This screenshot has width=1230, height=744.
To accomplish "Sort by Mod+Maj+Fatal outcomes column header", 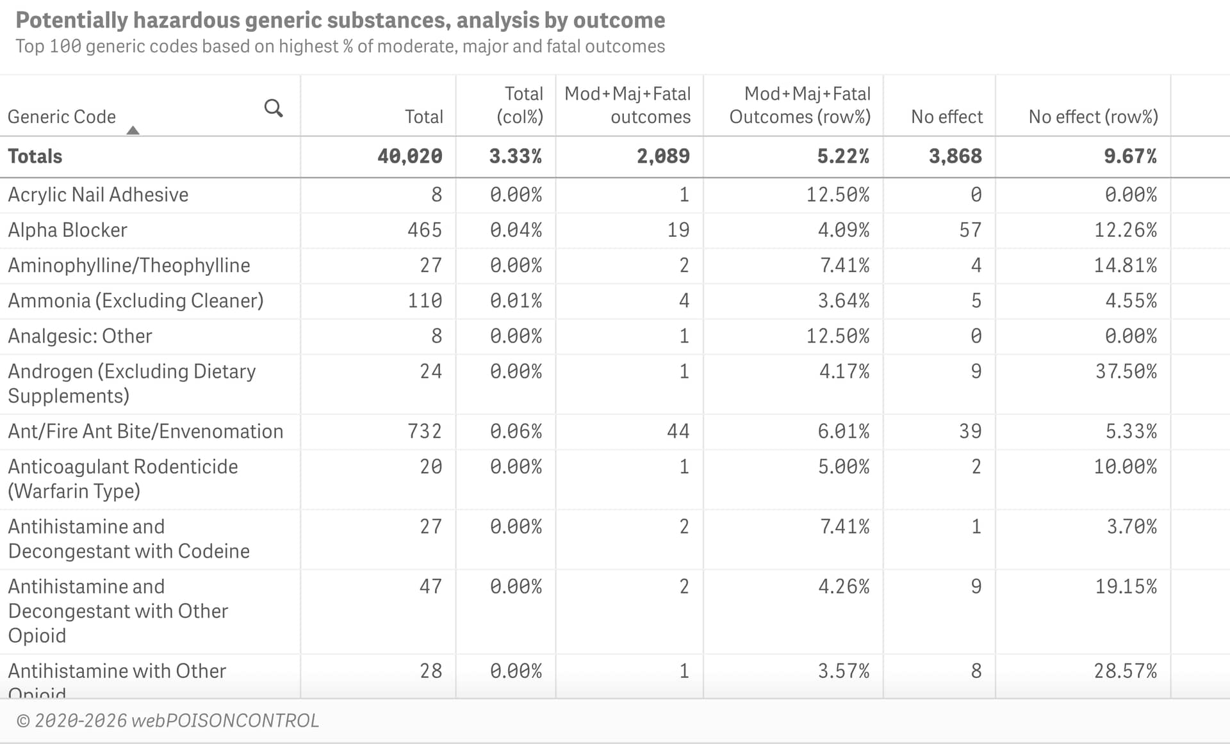I will point(628,105).
